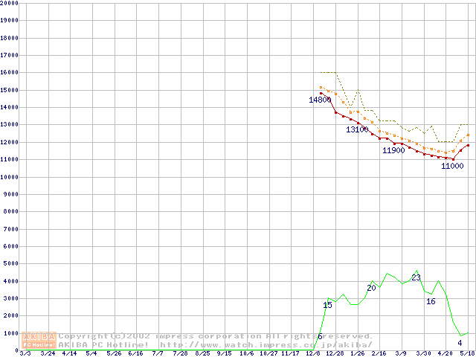This screenshot has width=476, height=357.
Task: Click the green line label 16
Action: [431, 302]
